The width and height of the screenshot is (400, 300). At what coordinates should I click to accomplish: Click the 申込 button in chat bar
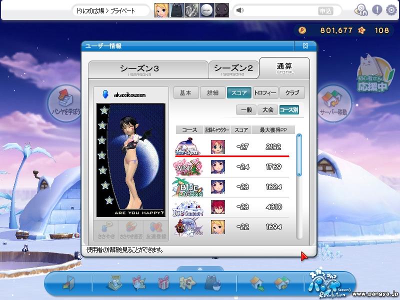coord(326,11)
